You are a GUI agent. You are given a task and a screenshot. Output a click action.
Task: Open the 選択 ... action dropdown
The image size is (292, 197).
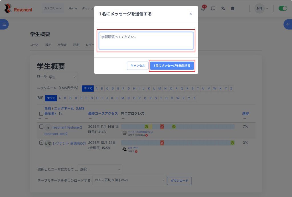pos(100,169)
